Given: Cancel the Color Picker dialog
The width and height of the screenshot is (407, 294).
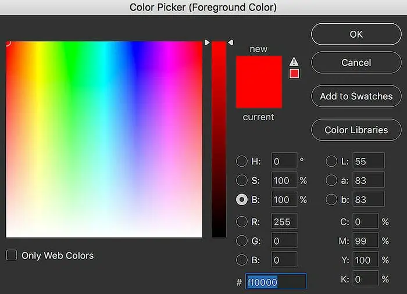Looking at the screenshot, I should [356, 63].
